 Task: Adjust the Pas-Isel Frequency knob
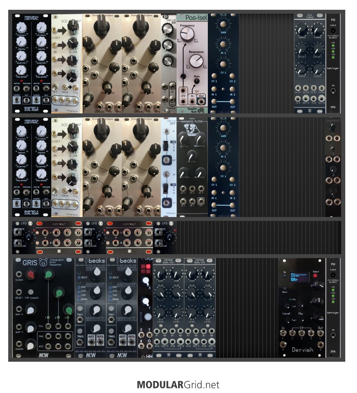coord(187,34)
